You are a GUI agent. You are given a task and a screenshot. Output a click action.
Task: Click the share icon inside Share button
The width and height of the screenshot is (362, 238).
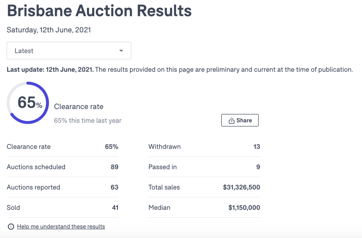pyautogui.click(x=231, y=121)
